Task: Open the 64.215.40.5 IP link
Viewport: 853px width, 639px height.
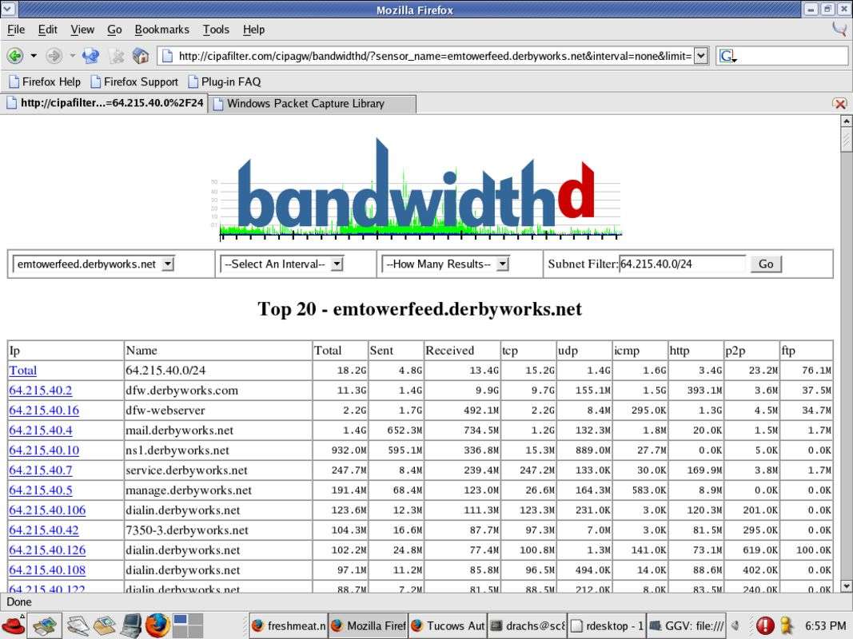Action: pyautogui.click(x=40, y=490)
